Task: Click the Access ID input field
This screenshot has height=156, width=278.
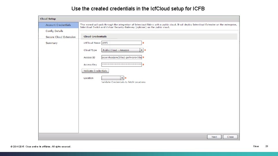Action: tap(122, 57)
